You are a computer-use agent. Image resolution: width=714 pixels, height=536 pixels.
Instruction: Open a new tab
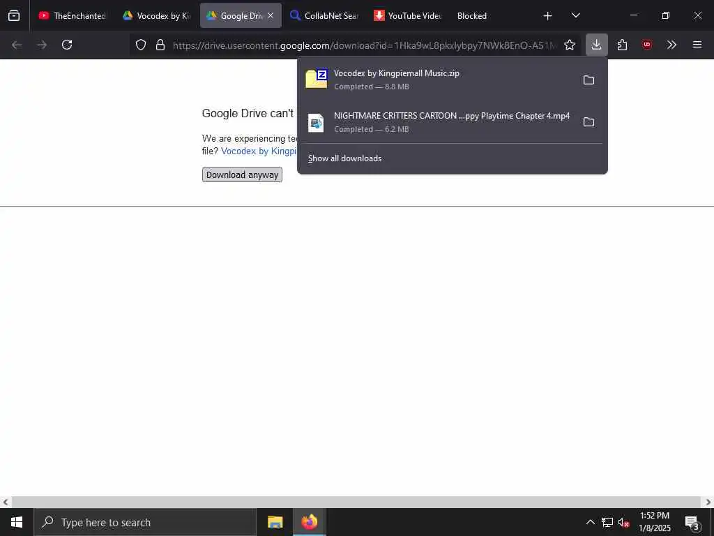coord(548,16)
